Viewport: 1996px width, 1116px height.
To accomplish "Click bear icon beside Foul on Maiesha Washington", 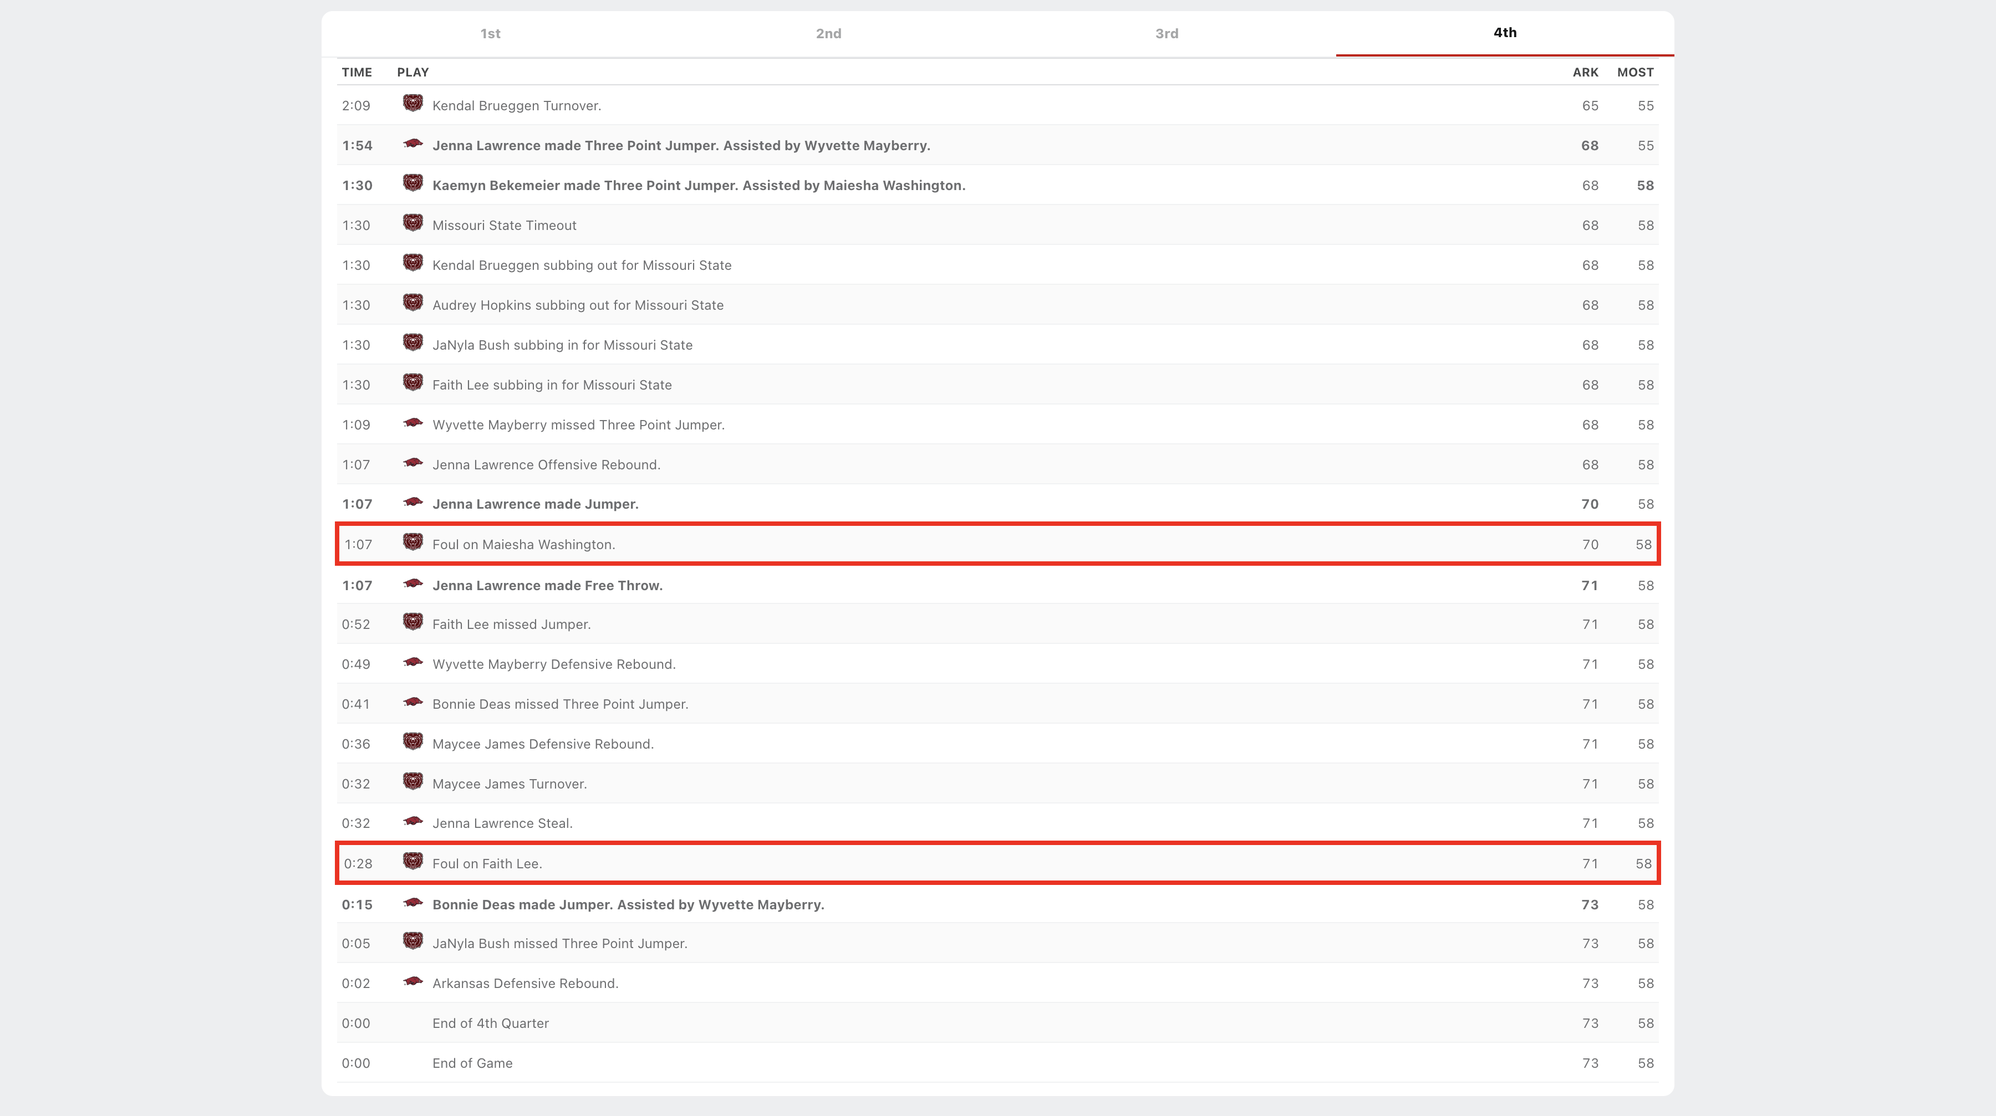I will (412, 543).
